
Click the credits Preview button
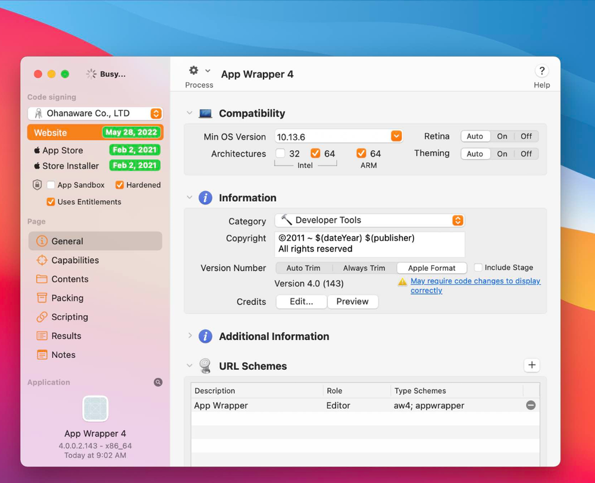coord(352,301)
